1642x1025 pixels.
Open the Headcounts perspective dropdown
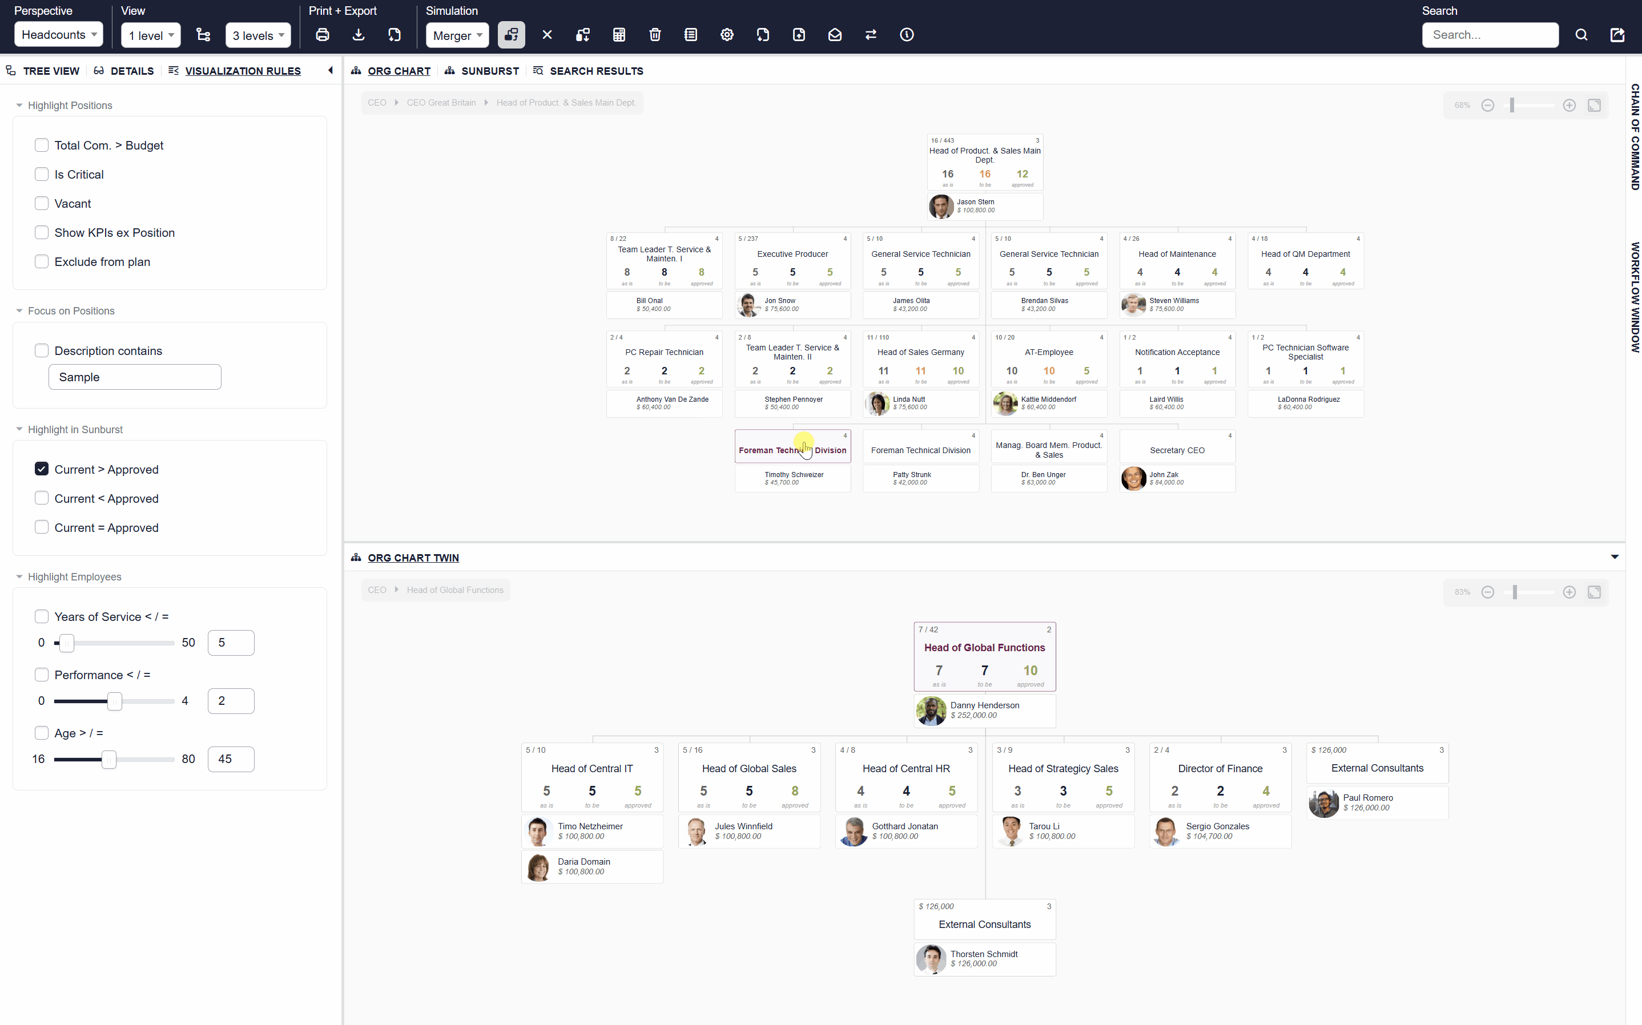[59, 35]
